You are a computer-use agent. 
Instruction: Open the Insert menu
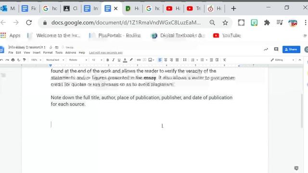pyautogui.click(x=37, y=52)
